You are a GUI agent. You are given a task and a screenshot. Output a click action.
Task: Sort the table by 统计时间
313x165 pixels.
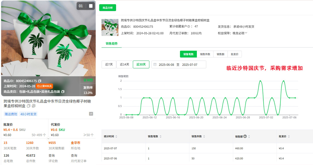click(x=116, y=136)
